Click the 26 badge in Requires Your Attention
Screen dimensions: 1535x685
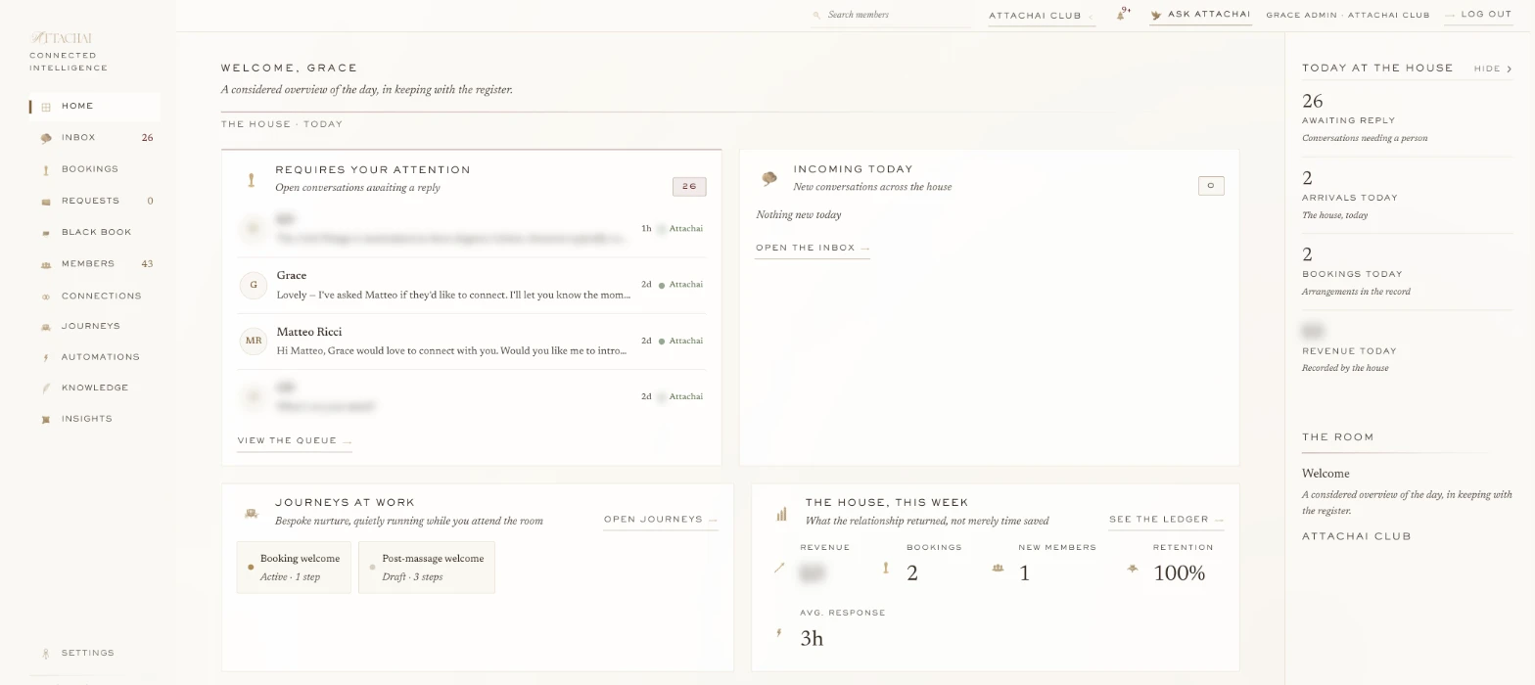tap(689, 187)
